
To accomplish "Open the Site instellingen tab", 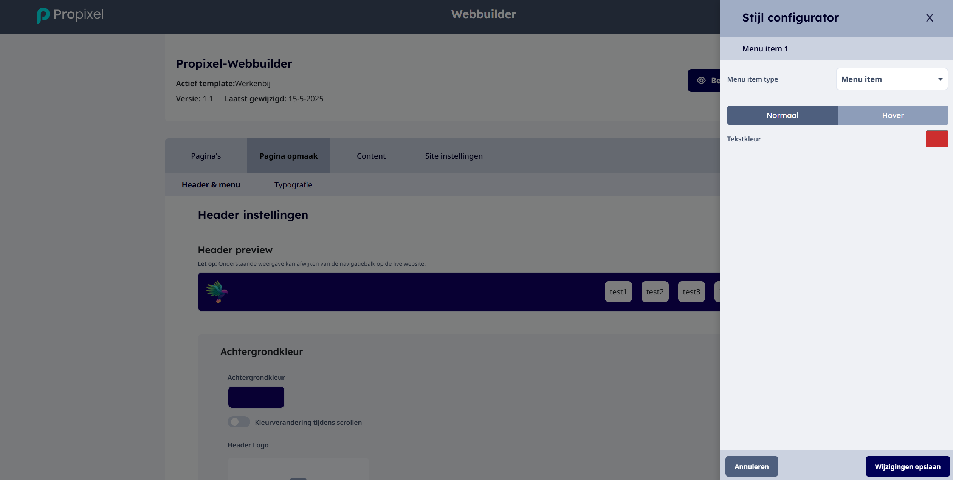I will (454, 156).
